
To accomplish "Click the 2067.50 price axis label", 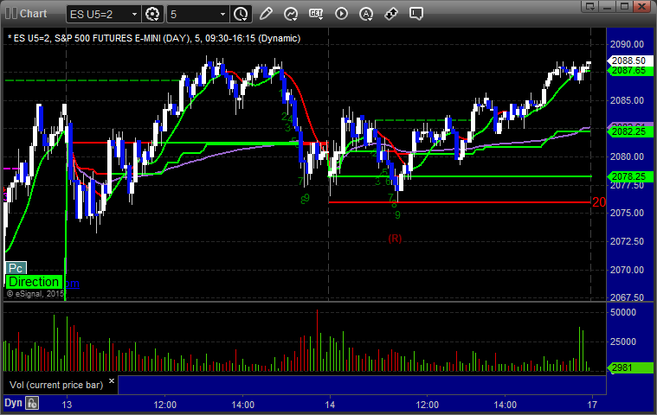I will (x=627, y=297).
